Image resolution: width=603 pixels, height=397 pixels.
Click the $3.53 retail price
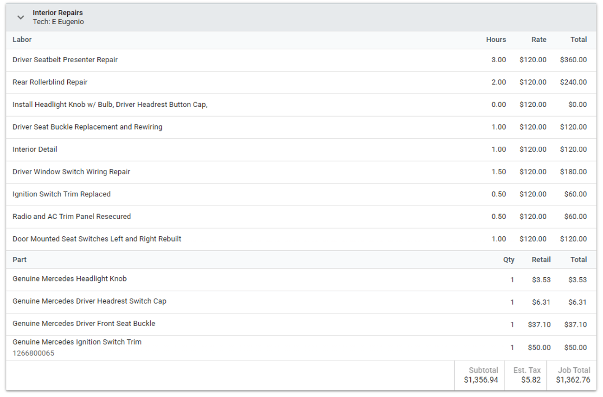pos(541,280)
